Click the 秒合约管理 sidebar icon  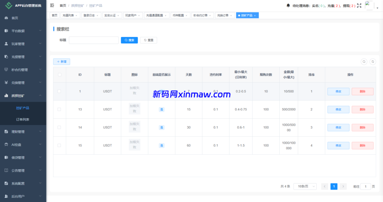tap(6, 70)
